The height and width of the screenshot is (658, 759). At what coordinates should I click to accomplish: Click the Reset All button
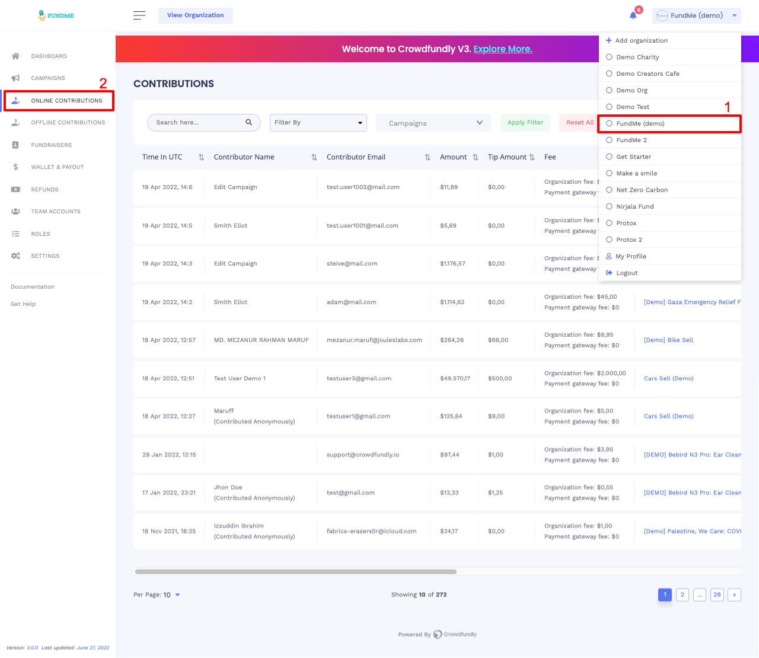(x=579, y=123)
